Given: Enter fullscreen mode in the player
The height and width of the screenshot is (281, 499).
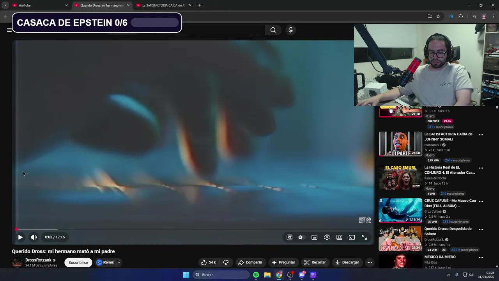Looking at the screenshot, I should [364, 237].
